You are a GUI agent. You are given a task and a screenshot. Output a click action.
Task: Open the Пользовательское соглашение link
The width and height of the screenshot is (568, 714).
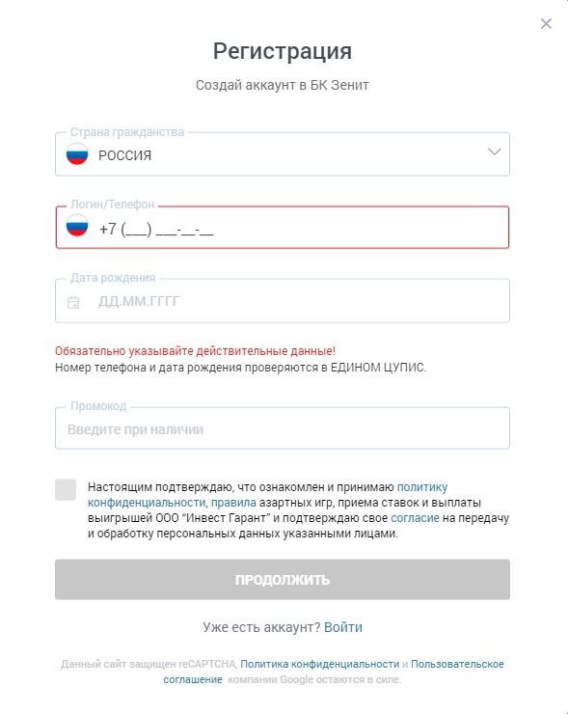point(334,672)
